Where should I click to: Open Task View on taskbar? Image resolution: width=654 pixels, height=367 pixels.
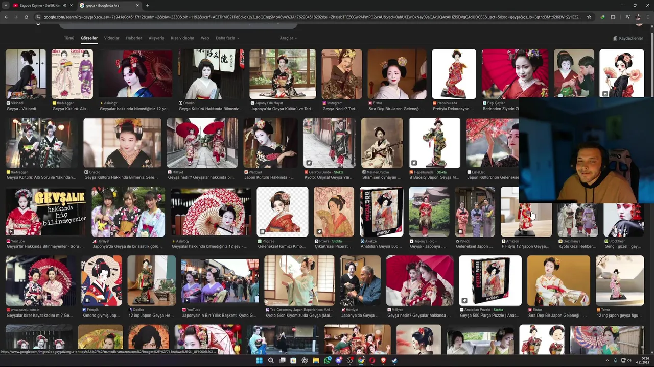[282, 361]
